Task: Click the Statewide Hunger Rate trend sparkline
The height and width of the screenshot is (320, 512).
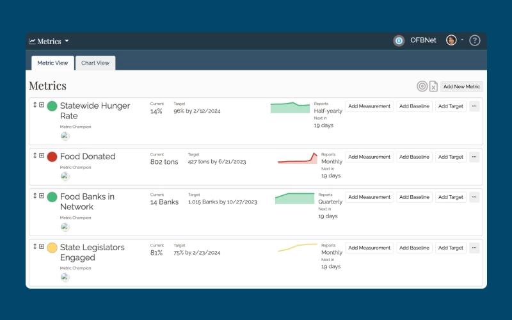Action: (290, 108)
